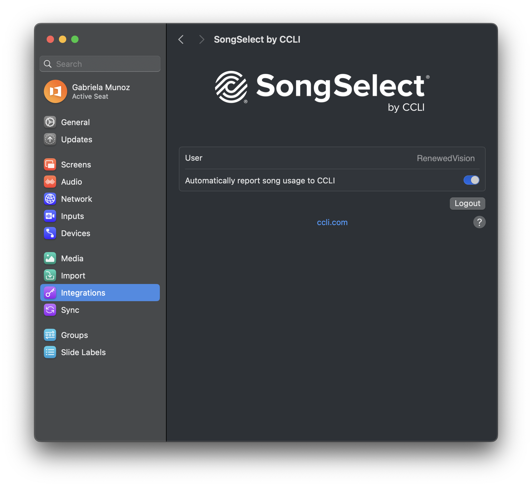The width and height of the screenshot is (532, 487).
Task: Open the Devices icon
Action: click(x=50, y=233)
